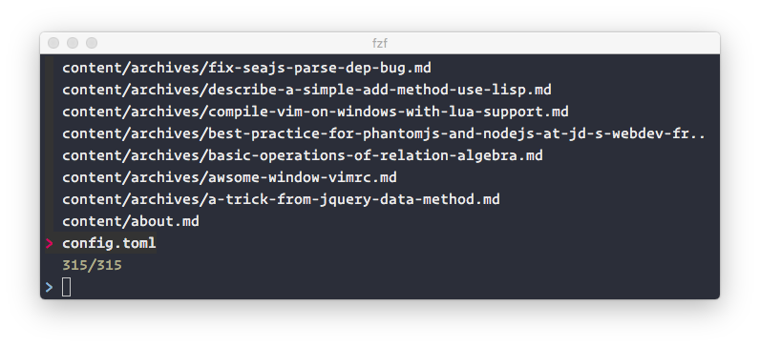Viewport: 760px width, 347px height.
Task: Choose compile-vim-on-windows-with-lua-support.md
Action: [x=315, y=112]
